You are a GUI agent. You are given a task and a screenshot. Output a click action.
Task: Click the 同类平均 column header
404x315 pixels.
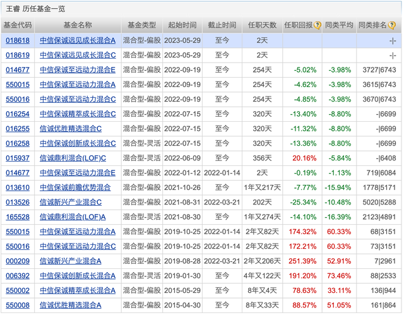339,25
